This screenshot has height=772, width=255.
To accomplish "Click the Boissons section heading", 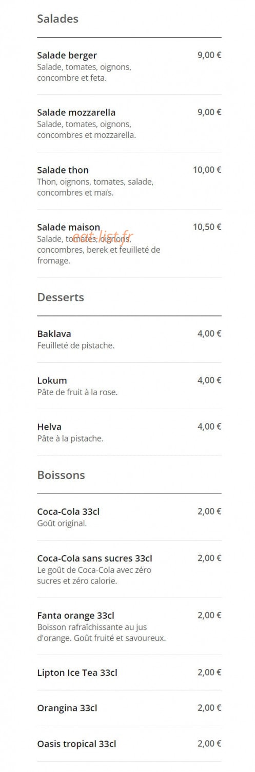I will pos(61,475).
